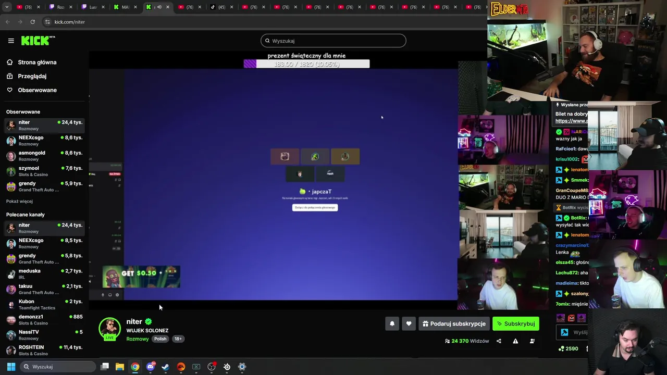Click crazymarcino username in chat

pos(572,245)
